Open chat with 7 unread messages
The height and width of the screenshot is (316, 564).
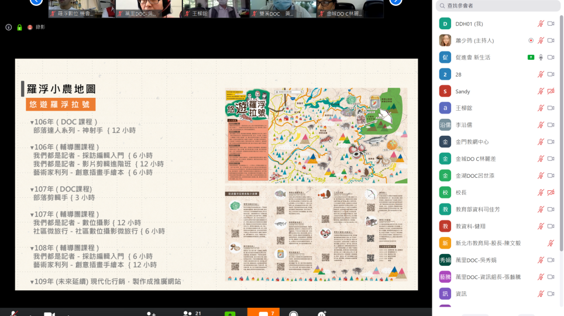click(x=263, y=312)
